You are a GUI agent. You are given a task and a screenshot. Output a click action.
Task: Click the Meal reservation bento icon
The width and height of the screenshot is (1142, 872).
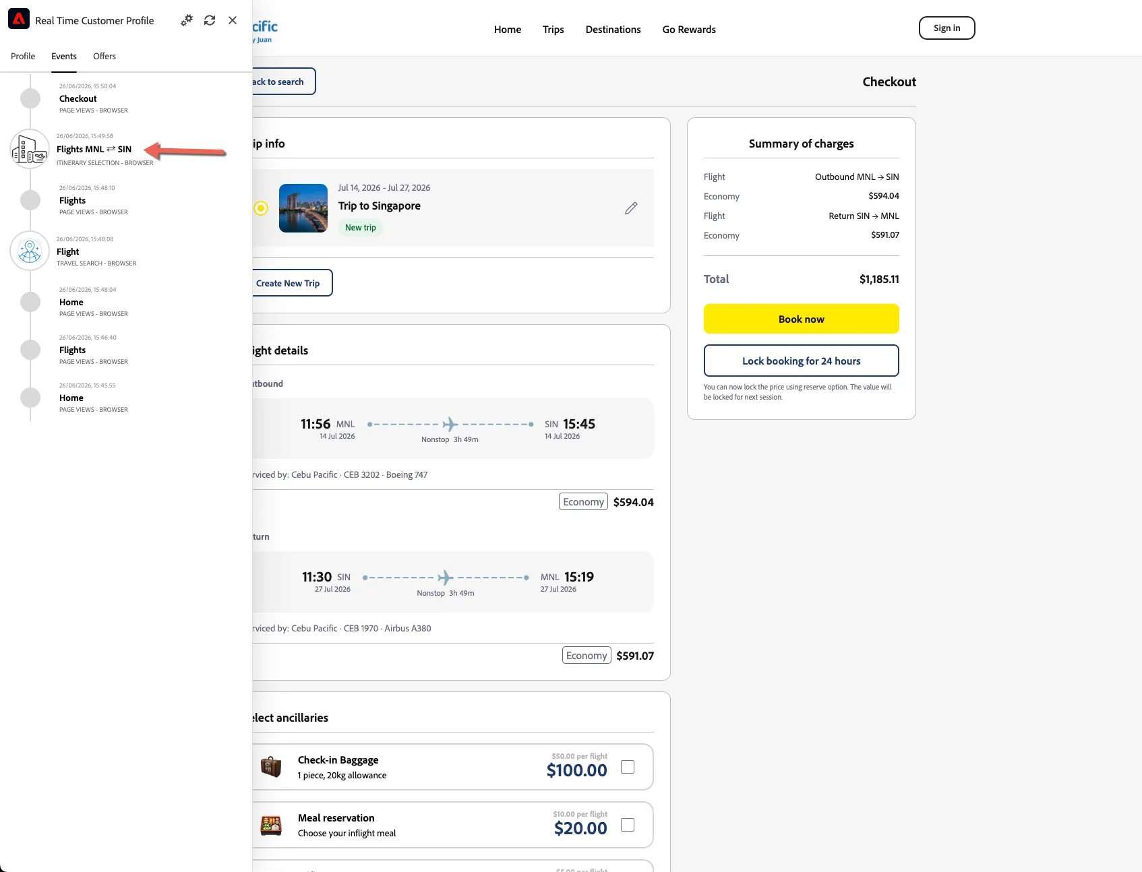coord(271,825)
